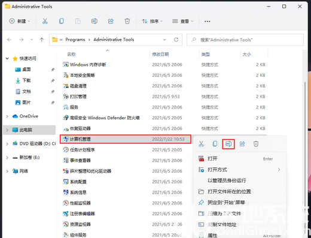Click the Copy icon in the top toolbar

[62, 21]
